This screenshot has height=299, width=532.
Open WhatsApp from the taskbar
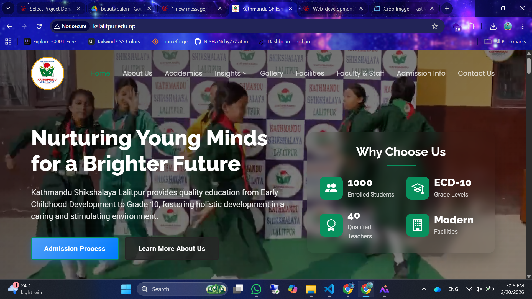tap(256, 289)
